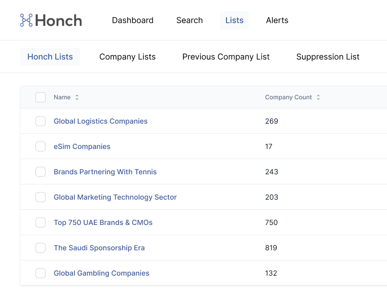Click the company count 132

click(x=271, y=273)
